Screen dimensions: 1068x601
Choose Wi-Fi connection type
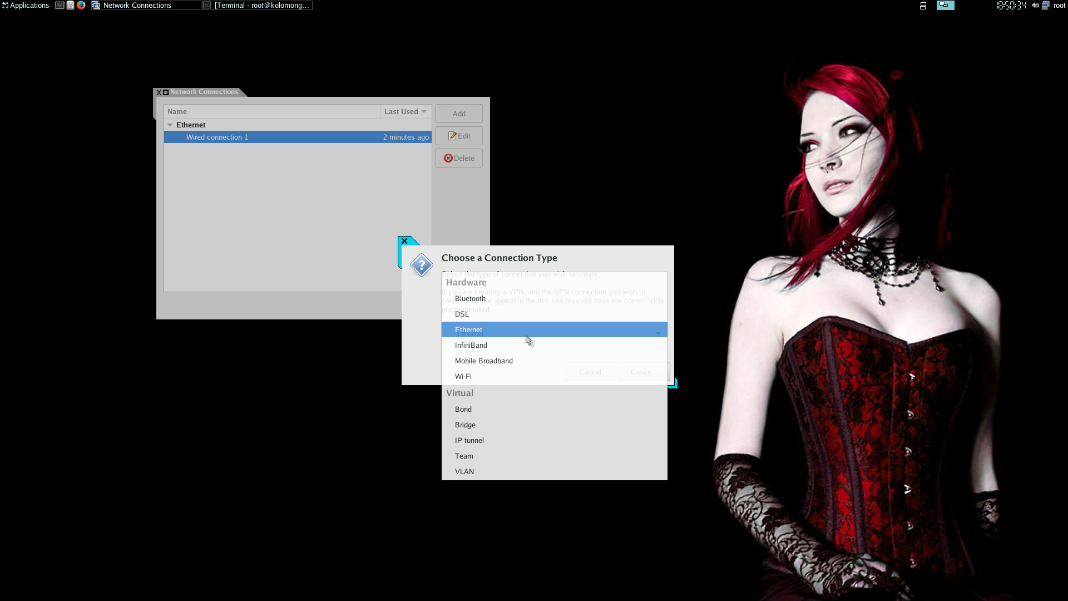[x=554, y=376]
